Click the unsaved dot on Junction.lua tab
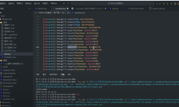The image size is (179, 107). tap(68, 8)
